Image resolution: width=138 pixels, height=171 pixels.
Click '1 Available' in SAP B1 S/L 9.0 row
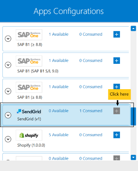pos(59,60)
